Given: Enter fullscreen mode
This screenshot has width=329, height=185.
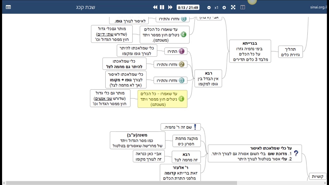Looking at the screenshot, I should coord(233,7).
